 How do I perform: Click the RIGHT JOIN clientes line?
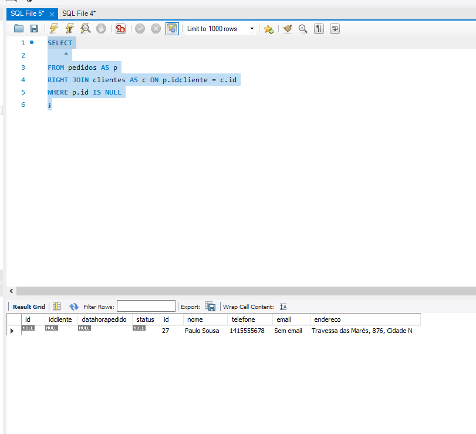142,80
